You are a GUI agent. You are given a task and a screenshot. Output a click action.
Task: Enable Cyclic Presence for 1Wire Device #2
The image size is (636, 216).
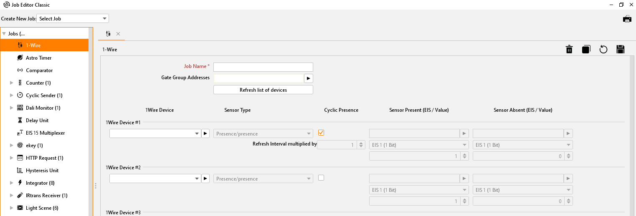(321, 178)
